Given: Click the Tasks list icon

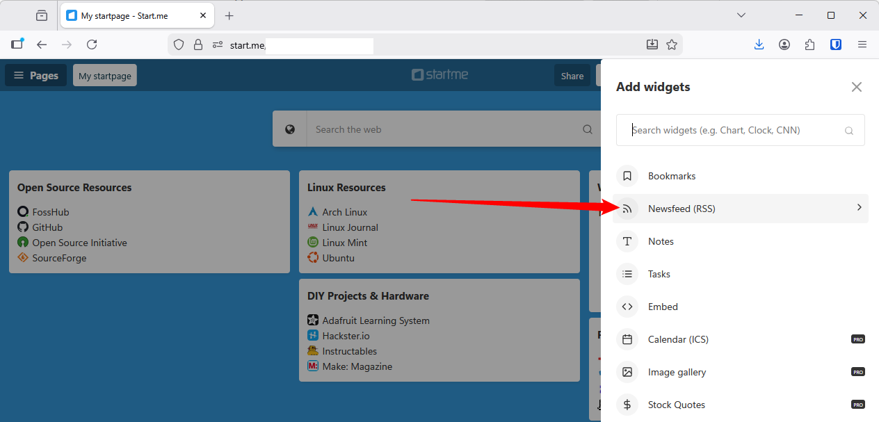Looking at the screenshot, I should (627, 274).
